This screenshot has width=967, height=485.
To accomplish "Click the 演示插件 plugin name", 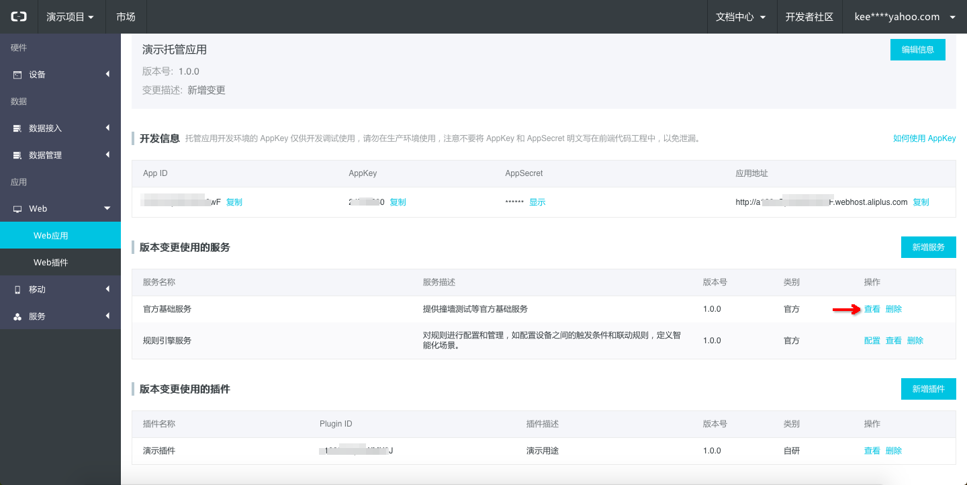I will (x=159, y=451).
